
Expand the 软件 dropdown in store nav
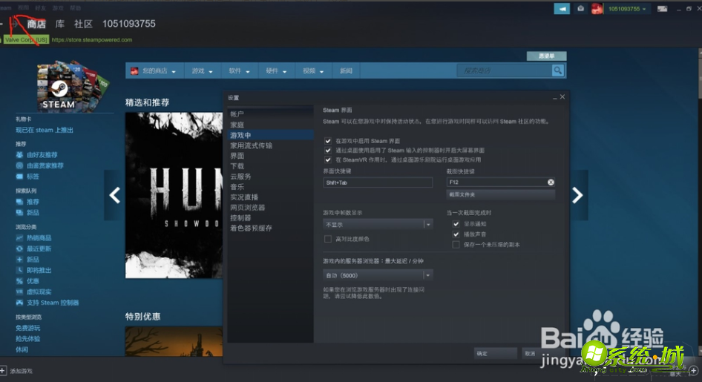pyautogui.click(x=239, y=70)
